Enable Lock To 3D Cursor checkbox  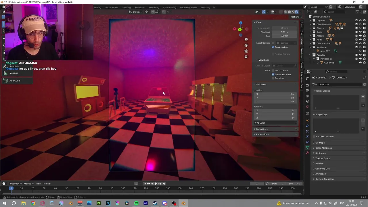[x=273, y=70]
